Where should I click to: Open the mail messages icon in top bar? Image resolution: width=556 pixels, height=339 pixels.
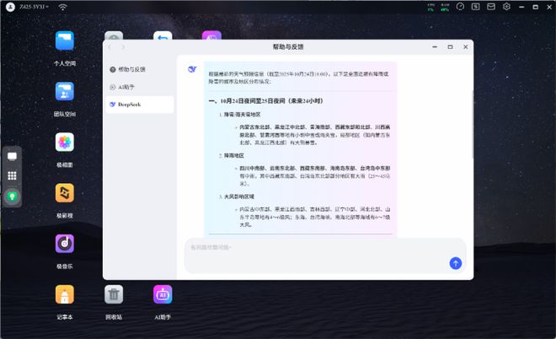coord(490,8)
